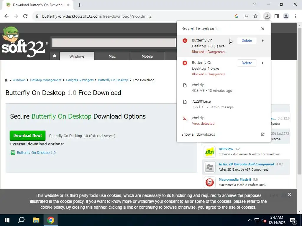This screenshot has width=302, height=226.
Task: Open Desktop Management breadcrumb link
Action: 46,80
